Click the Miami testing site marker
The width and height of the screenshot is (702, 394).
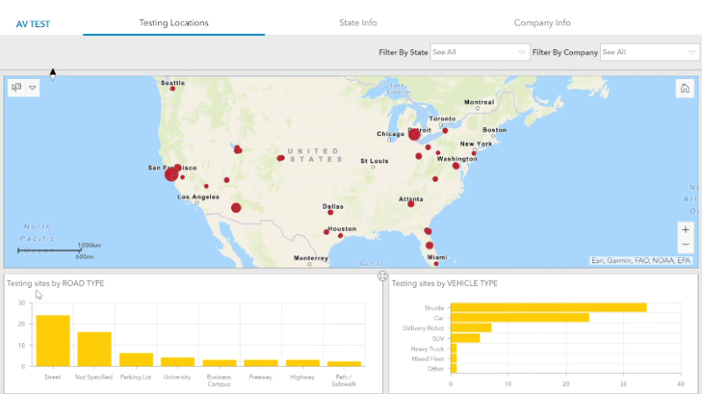pos(436,262)
